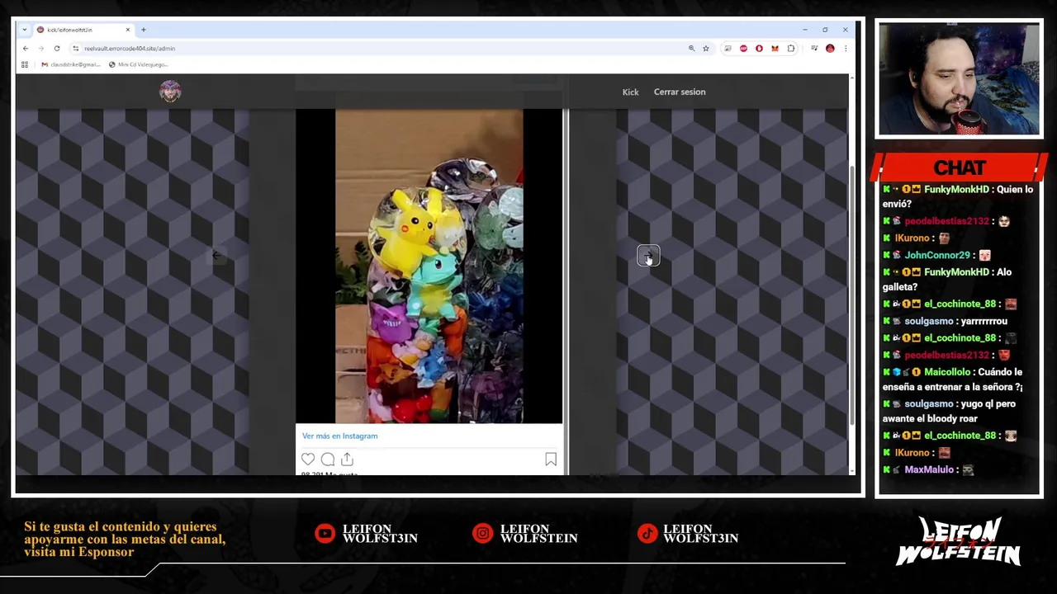Open a new browser tab with plus
1057x594 pixels.
point(143,30)
